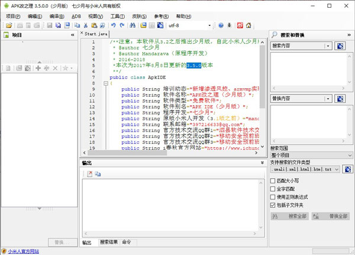Screen dimensions: 355x255
Task: Paste with the clipboard icon
Action: (x=94, y=25)
